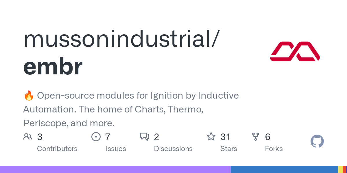The height and width of the screenshot is (173, 347).
Task: Select the Issues label
Action: click(116, 149)
